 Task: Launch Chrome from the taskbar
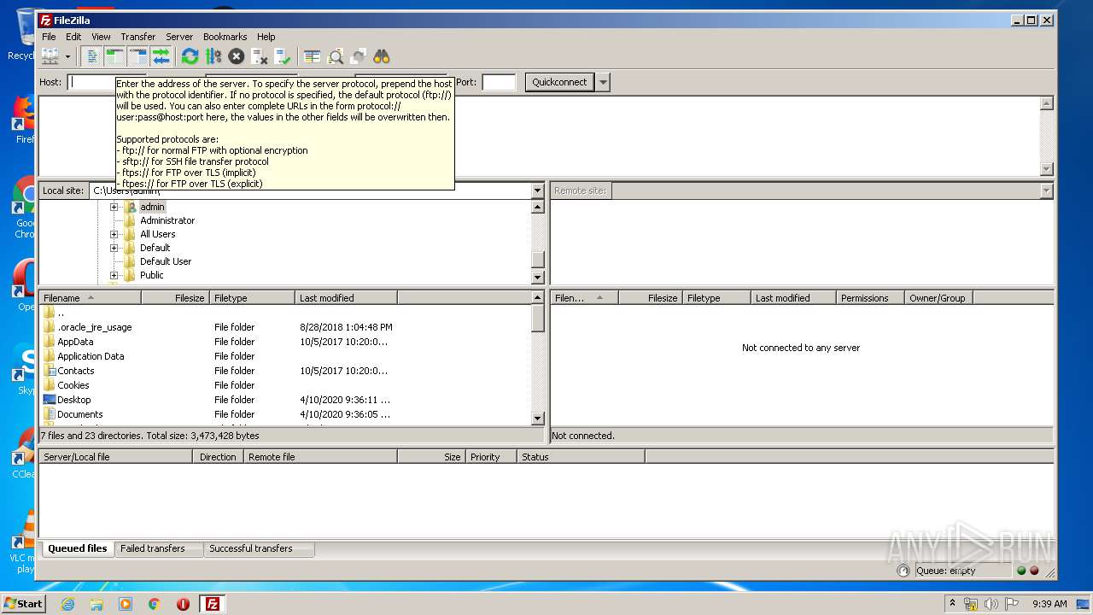pyautogui.click(x=155, y=604)
